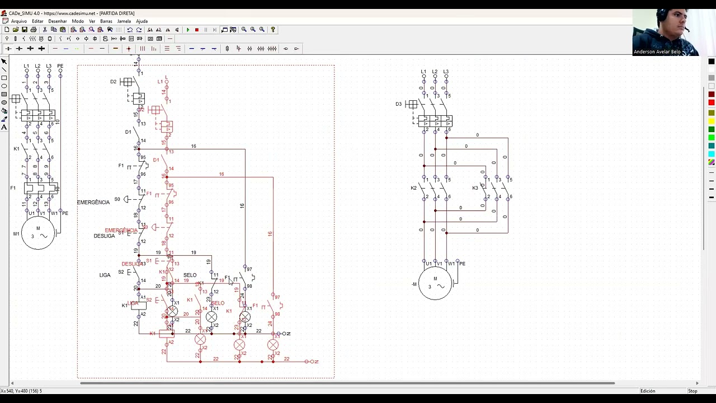Start simulation with the green play button
The image size is (716, 403).
pyautogui.click(x=188, y=30)
